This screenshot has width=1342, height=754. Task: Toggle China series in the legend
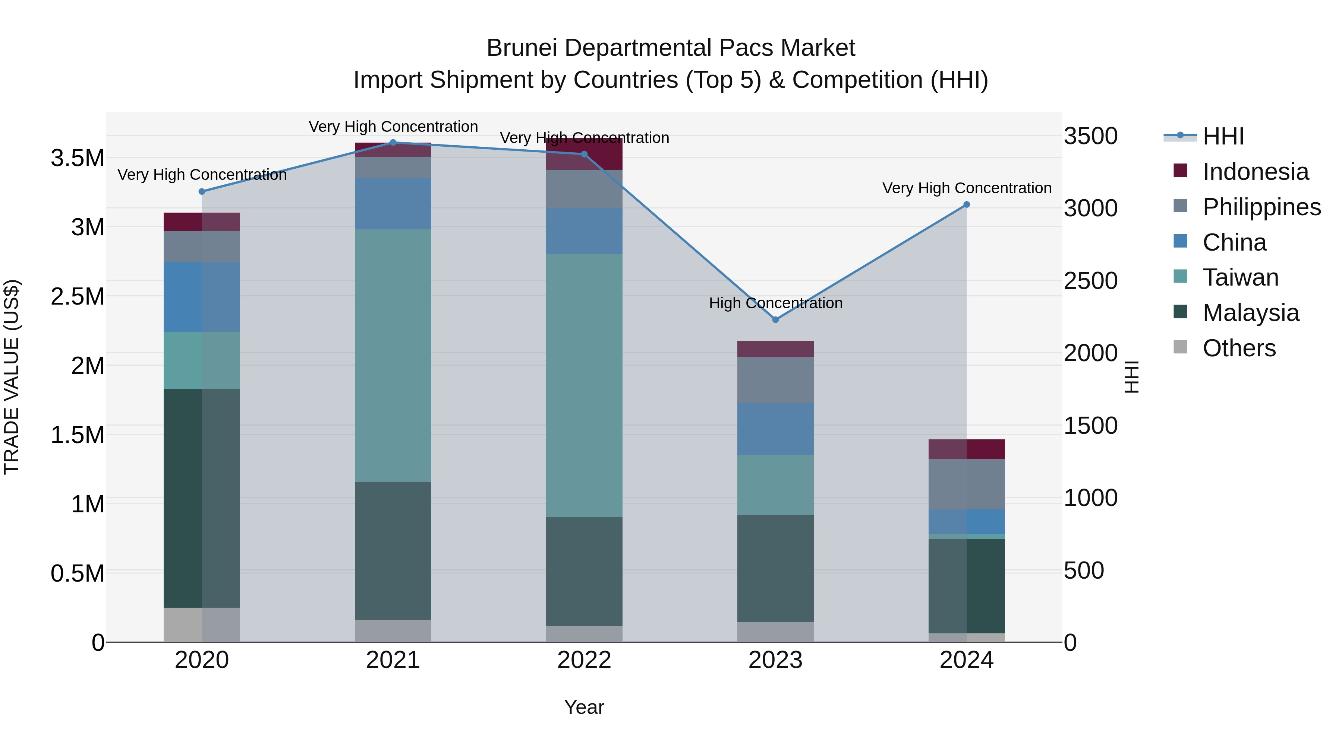pyautogui.click(x=1220, y=242)
